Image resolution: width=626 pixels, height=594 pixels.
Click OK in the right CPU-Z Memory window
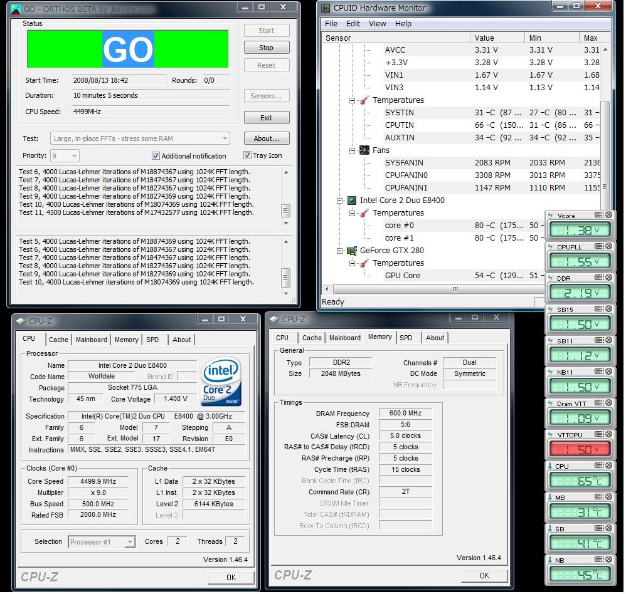pyautogui.click(x=485, y=576)
